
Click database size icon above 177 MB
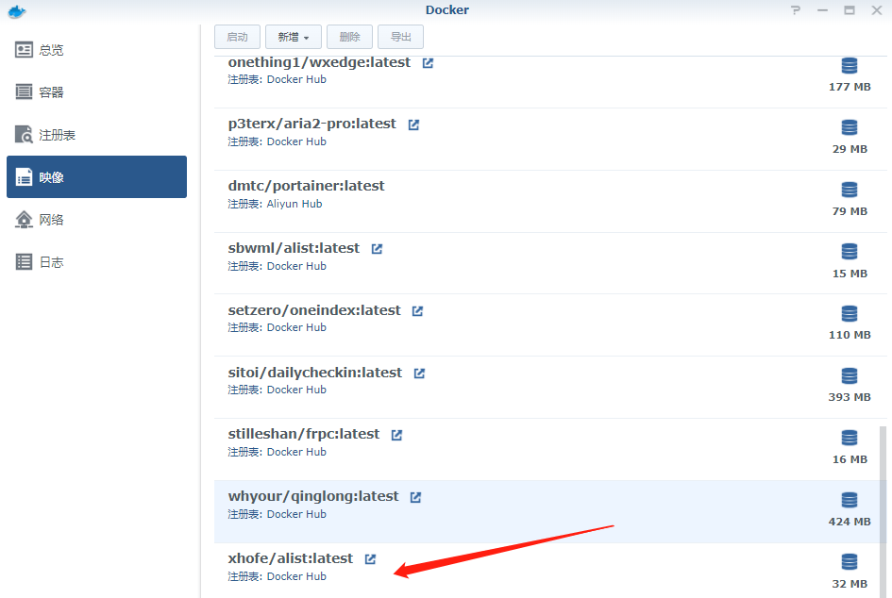[850, 66]
